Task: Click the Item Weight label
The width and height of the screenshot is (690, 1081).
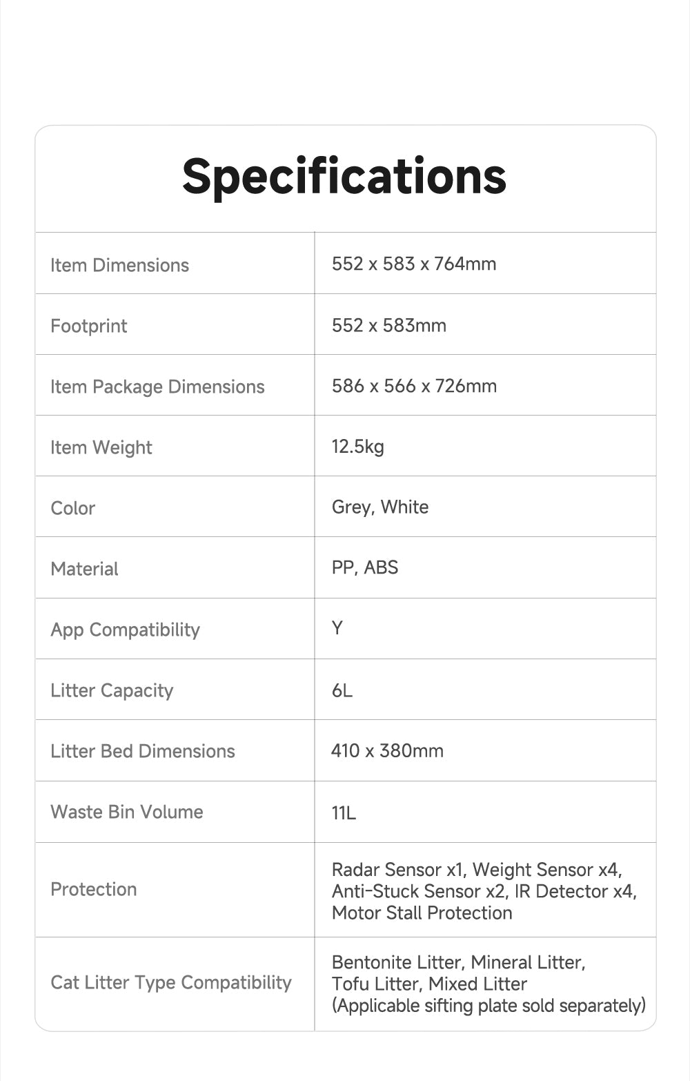Action: [x=101, y=447]
